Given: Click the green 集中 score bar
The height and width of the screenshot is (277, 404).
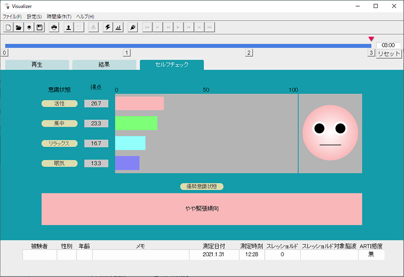Looking at the screenshot, I should pyautogui.click(x=136, y=123).
